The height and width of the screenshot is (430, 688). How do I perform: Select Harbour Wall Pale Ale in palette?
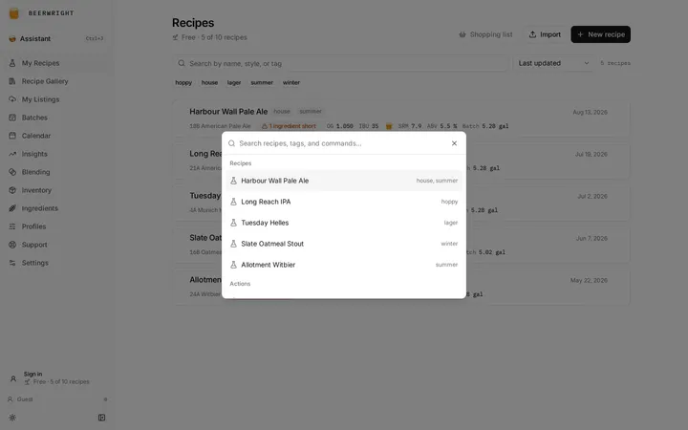pos(344,181)
